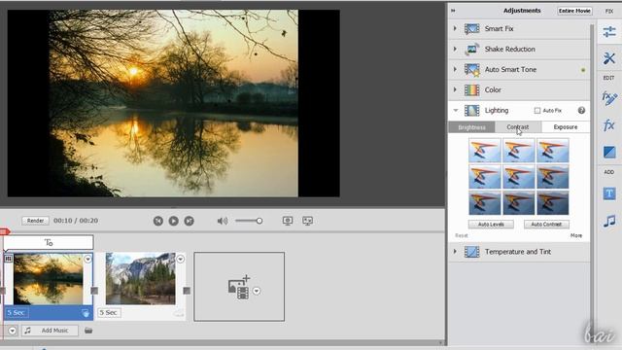Screen dimensions: 622x350
Task: Step back one frame
Action: [x=157, y=221]
